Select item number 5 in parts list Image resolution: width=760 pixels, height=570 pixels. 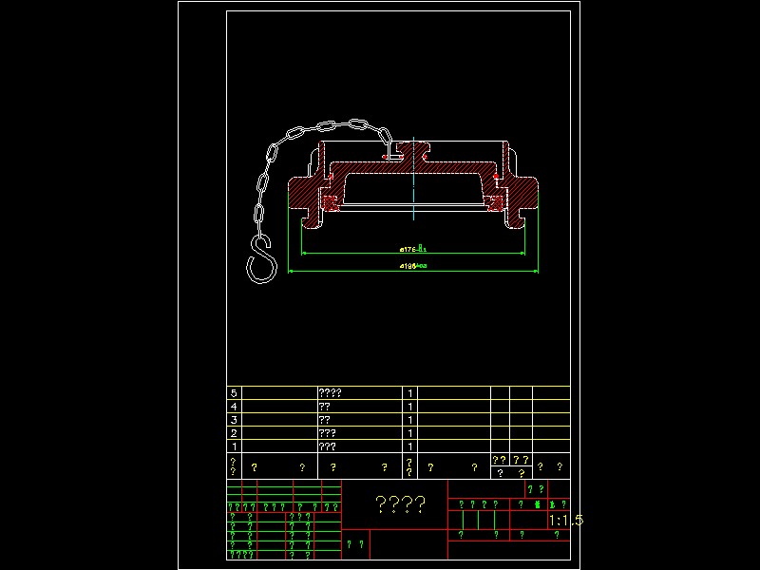click(x=234, y=393)
